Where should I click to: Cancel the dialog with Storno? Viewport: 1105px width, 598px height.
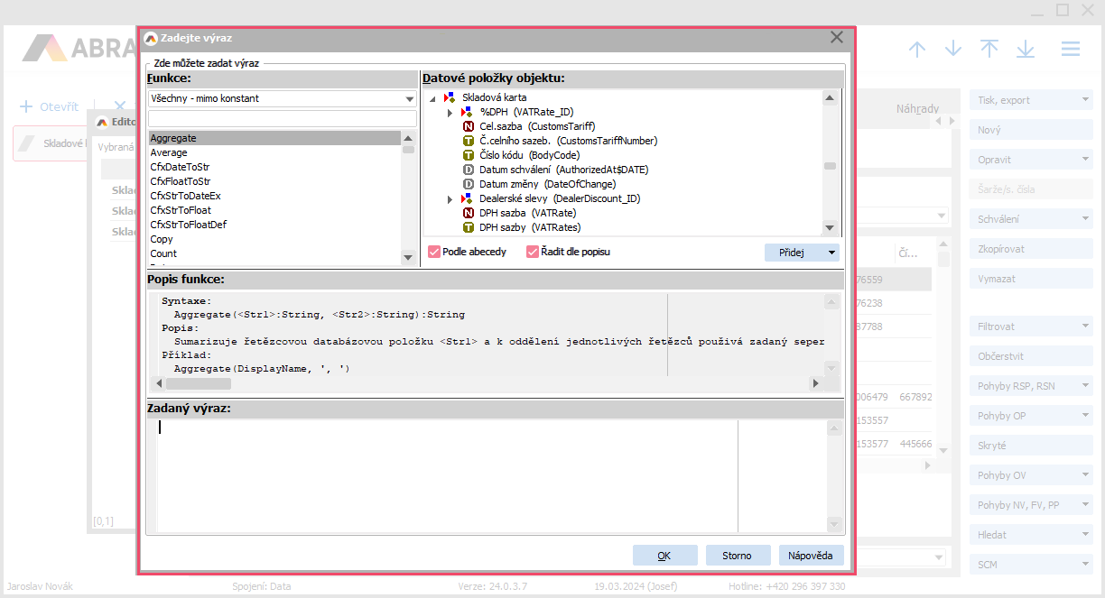click(x=738, y=556)
